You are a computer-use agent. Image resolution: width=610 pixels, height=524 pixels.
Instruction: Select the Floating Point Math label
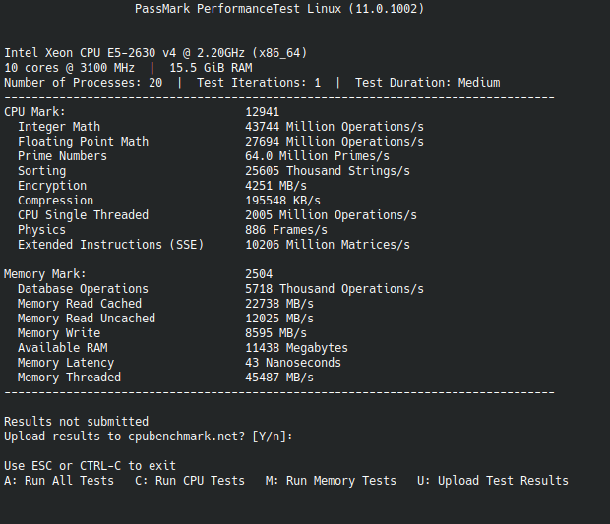point(83,142)
